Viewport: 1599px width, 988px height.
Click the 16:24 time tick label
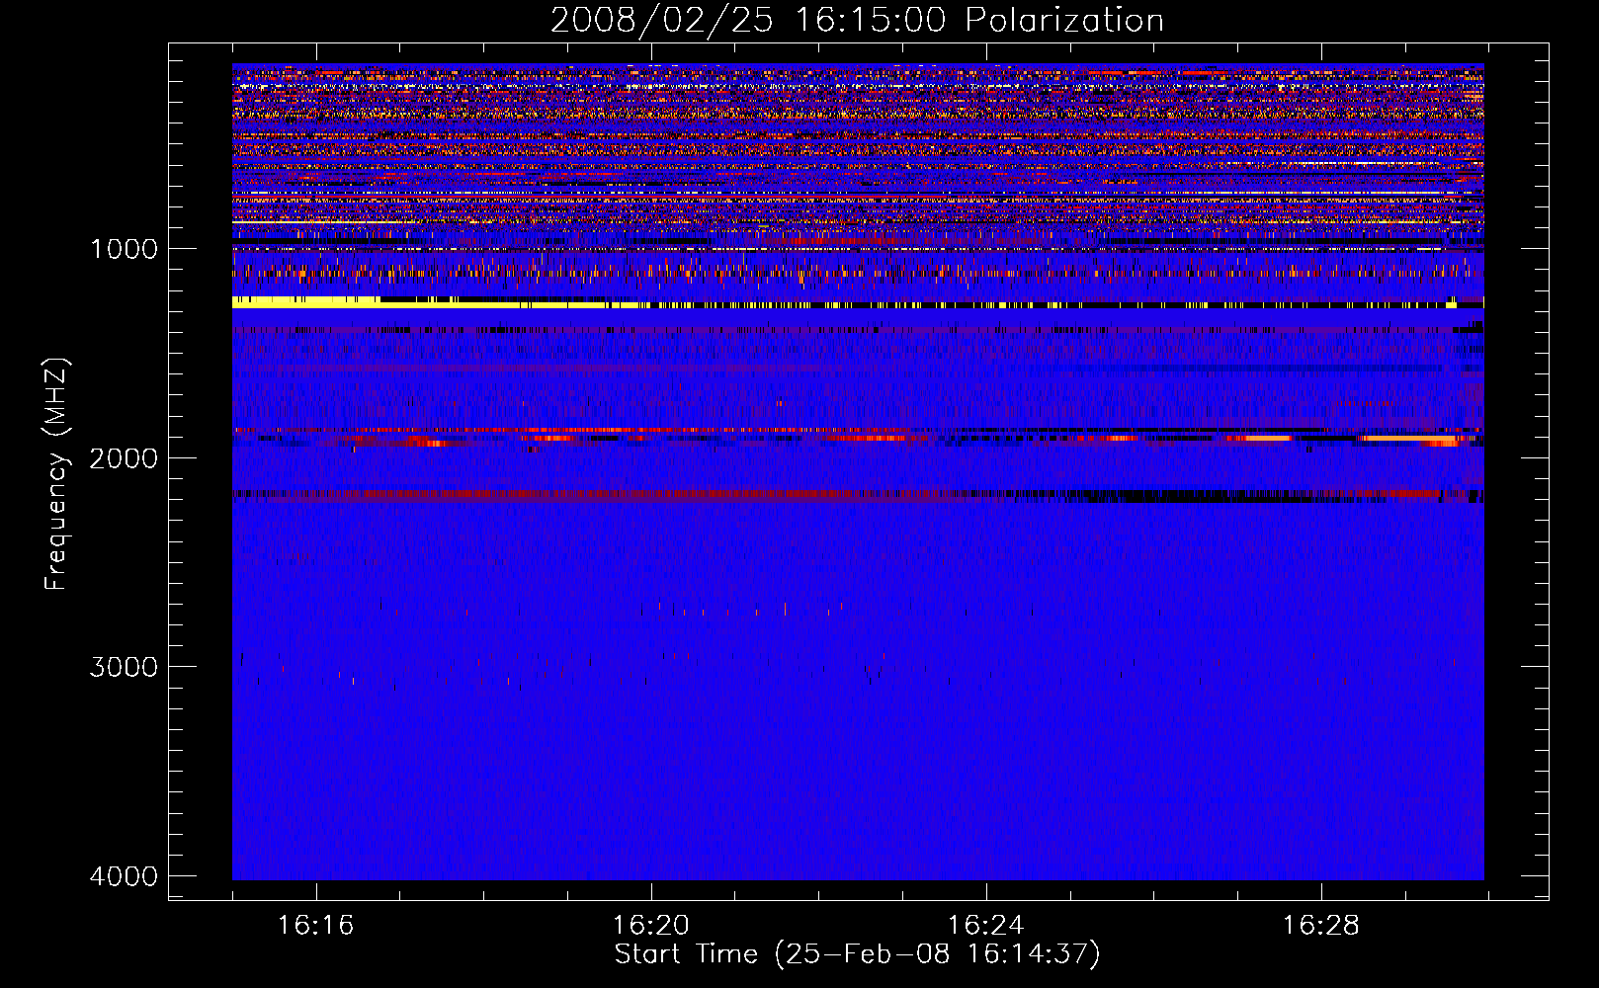[985, 925]
